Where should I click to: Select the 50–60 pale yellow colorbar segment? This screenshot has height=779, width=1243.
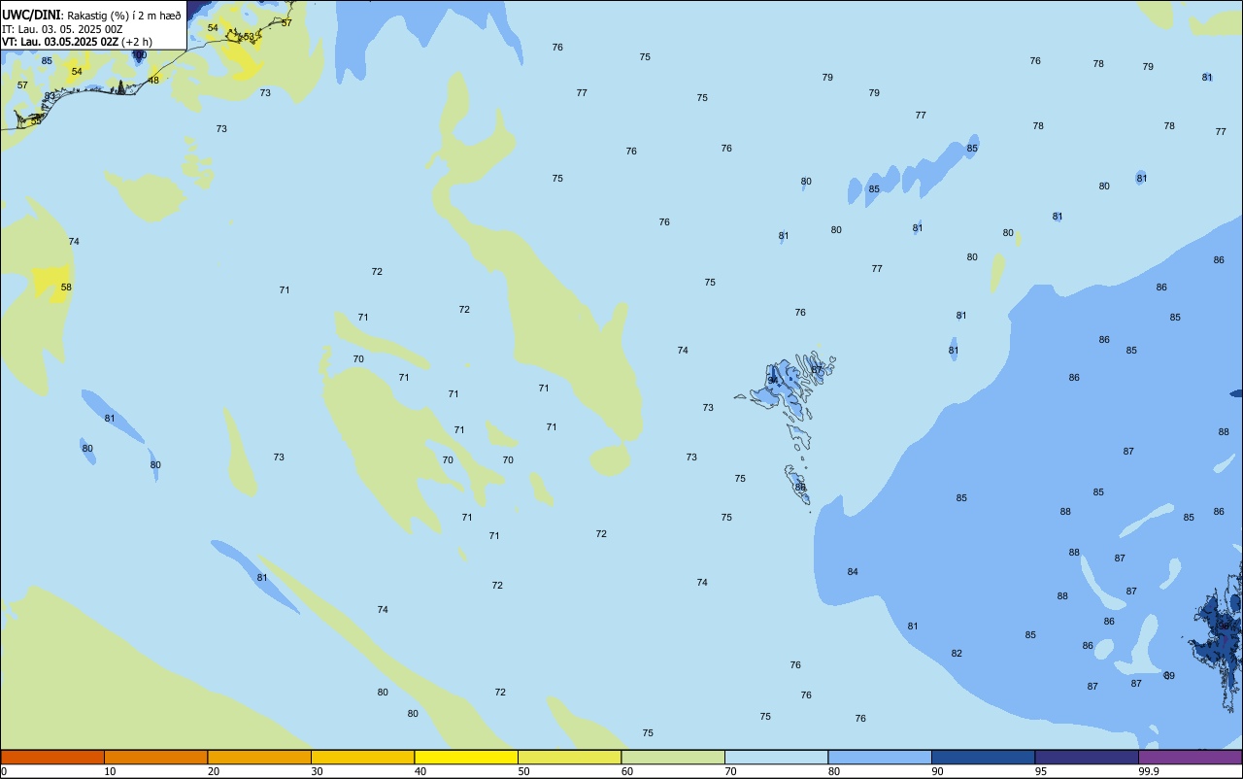pos(569,757)
